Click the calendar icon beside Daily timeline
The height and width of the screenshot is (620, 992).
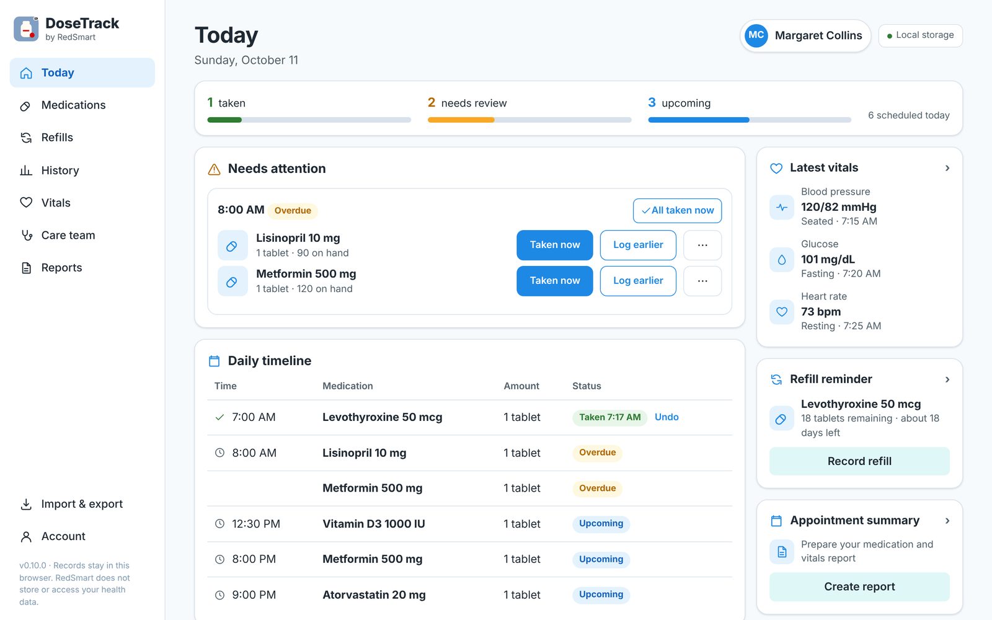(x=215, y=361)
